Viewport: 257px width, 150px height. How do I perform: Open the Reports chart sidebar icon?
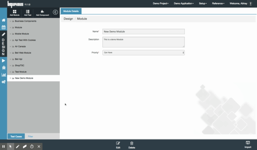[4, 75]
